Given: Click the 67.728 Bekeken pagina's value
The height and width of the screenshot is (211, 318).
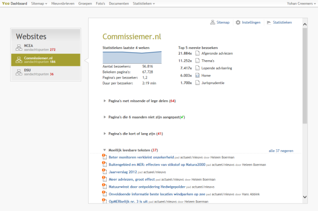Looking at the screenshot, I should (x=148, y=72).
